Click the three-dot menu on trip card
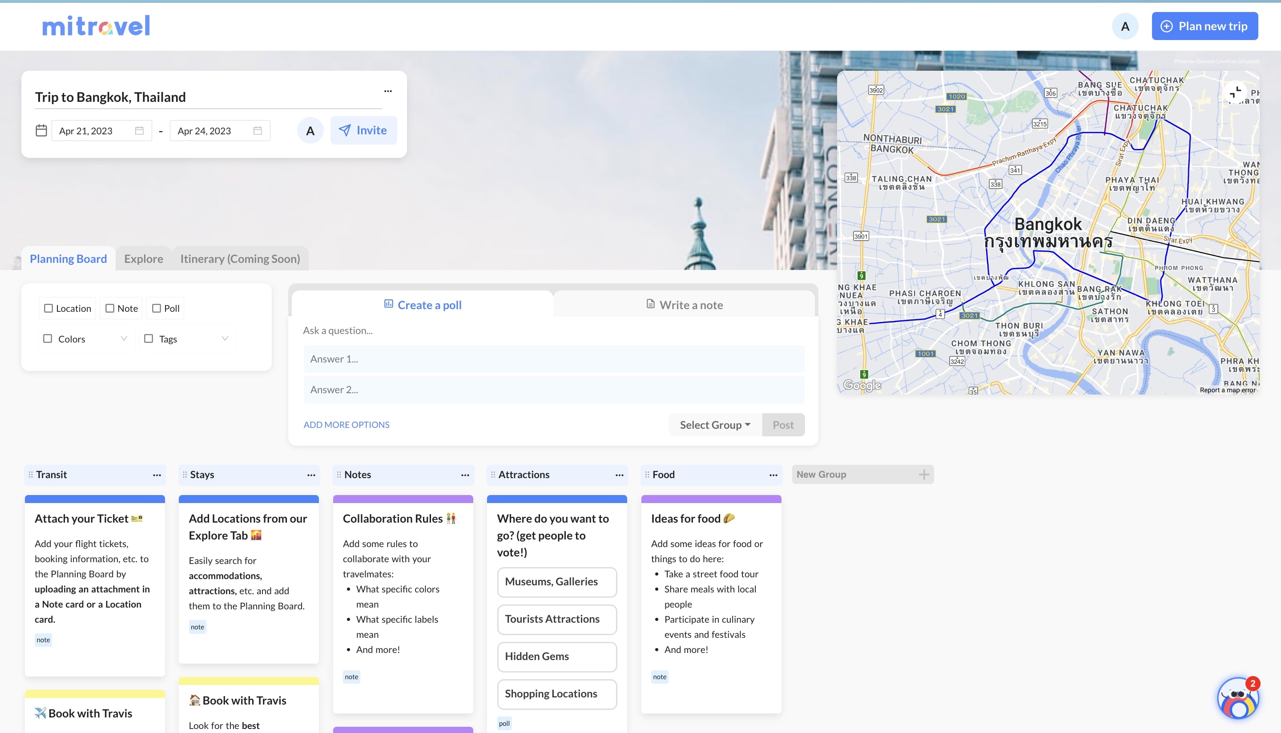Viewport: 1281px width, 733px height. (387, 91)
